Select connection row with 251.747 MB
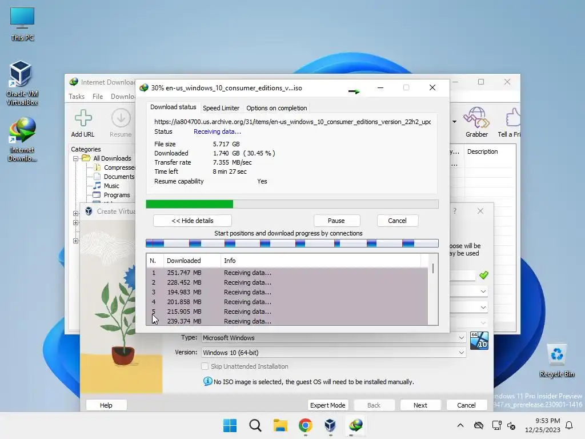This screenshot has width=585, height=439. 287,273
